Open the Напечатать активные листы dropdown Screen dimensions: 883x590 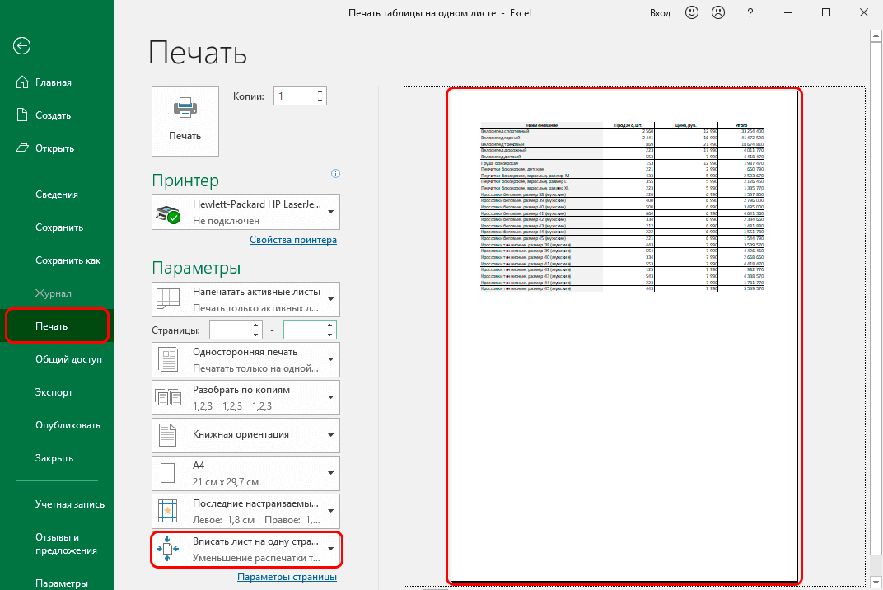pyautogui.click(x=329, y=299)
